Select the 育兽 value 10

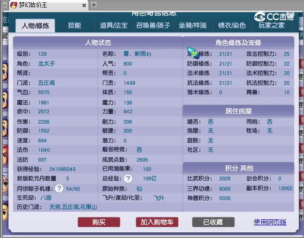pyautogui.click(x=287, y=92)
